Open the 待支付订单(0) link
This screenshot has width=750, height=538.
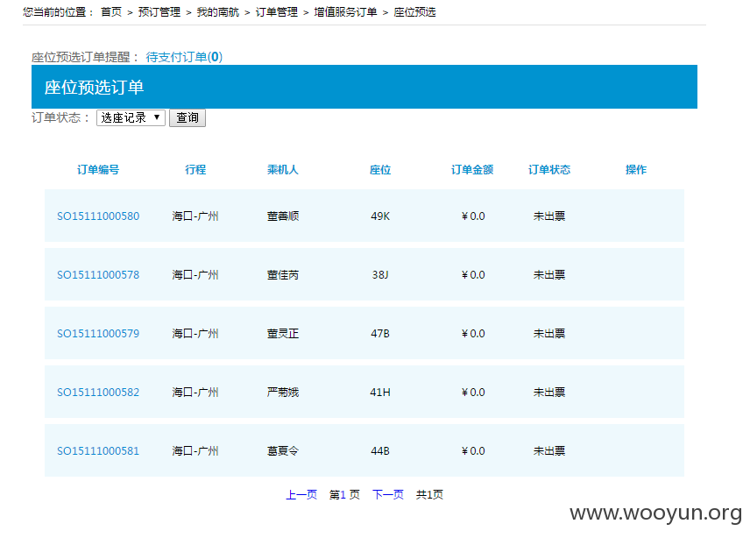[184, 57]
